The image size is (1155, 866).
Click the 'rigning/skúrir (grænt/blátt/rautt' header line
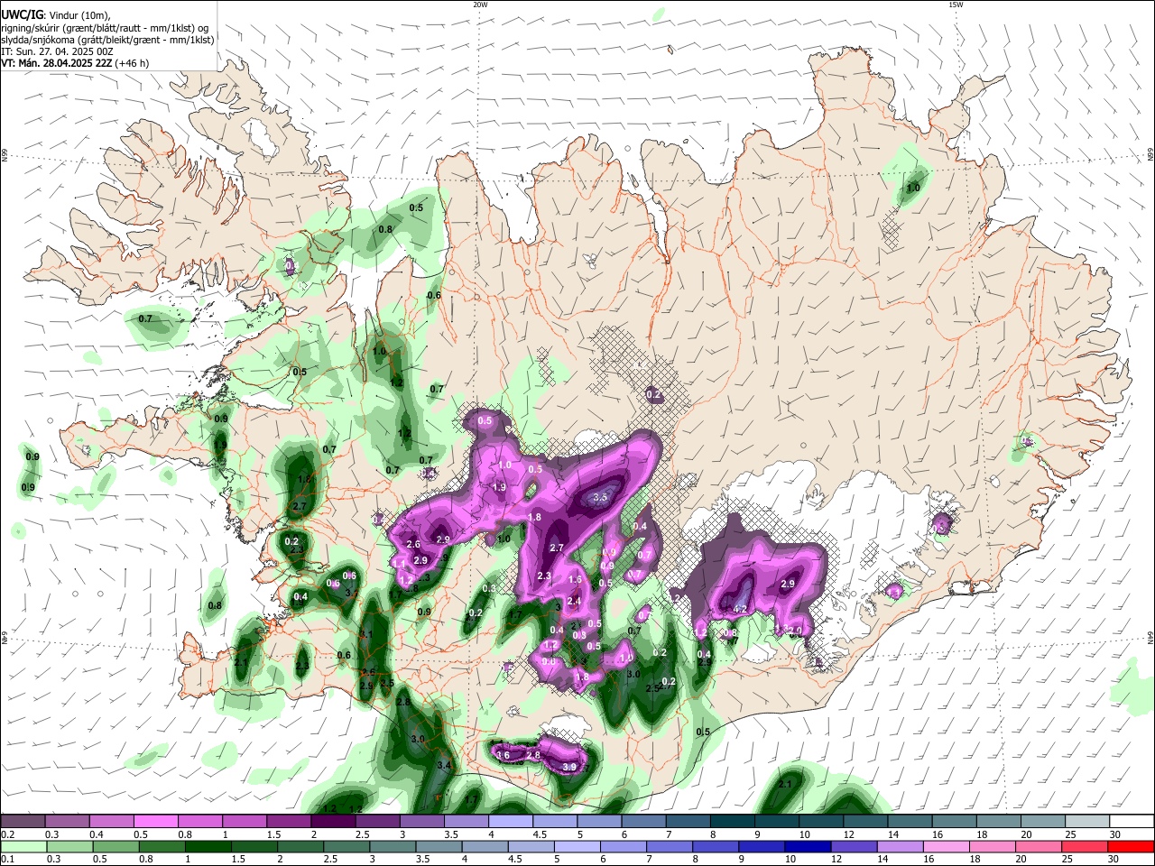pos(105,27)
